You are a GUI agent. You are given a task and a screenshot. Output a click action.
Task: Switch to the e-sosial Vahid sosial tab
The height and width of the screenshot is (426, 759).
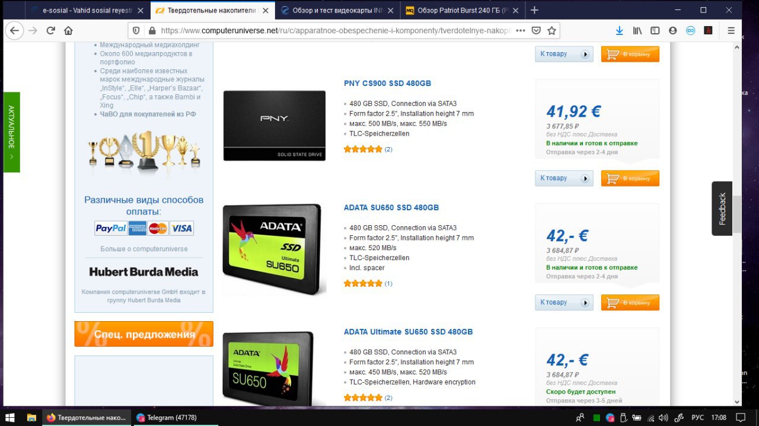click(x=87, y=10)
